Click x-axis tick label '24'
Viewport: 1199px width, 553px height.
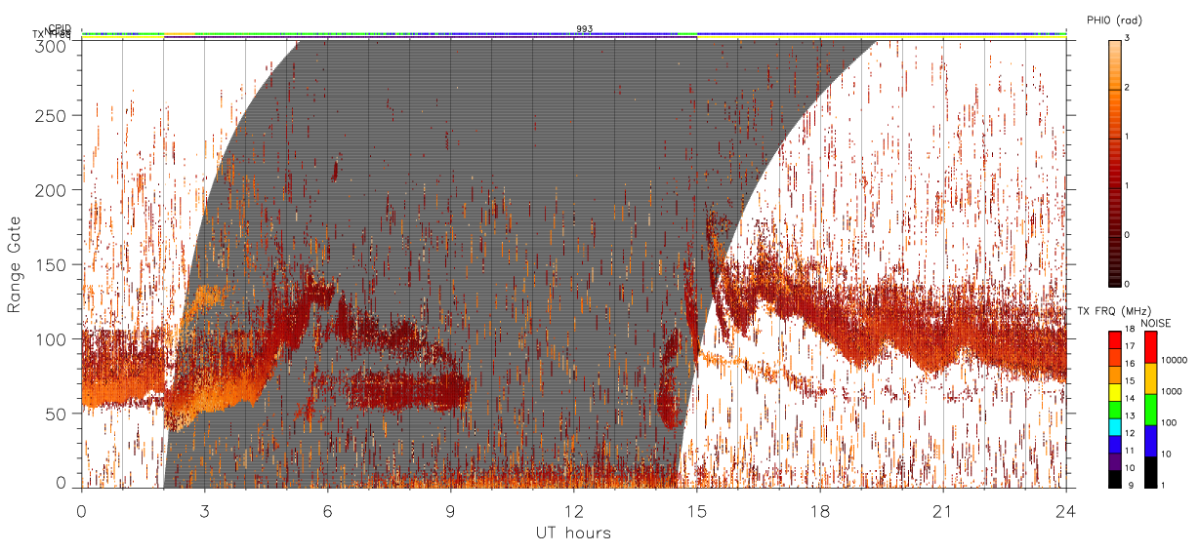pos(1066,510)
